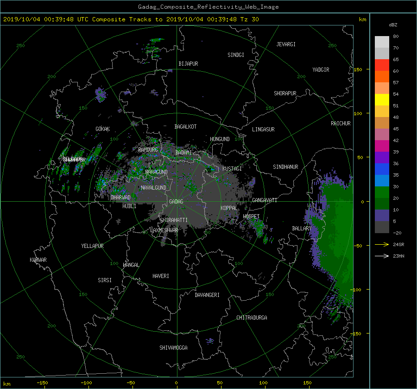417x389 pixels.
Task: Click the purple echo southwest of Bijapur
Action: click(101, 95)
